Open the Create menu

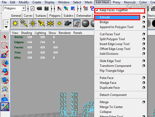pyautogui.click(x=37, y=2)
